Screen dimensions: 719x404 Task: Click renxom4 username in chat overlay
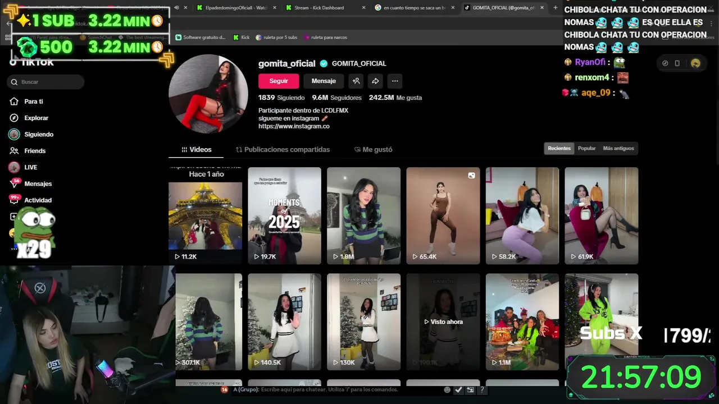(x=592, y=77)
